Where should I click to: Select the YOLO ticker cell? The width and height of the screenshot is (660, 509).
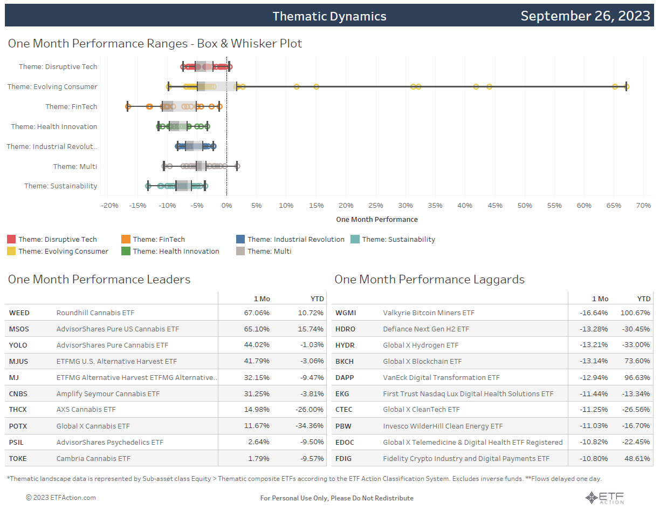tap(18, 345)
